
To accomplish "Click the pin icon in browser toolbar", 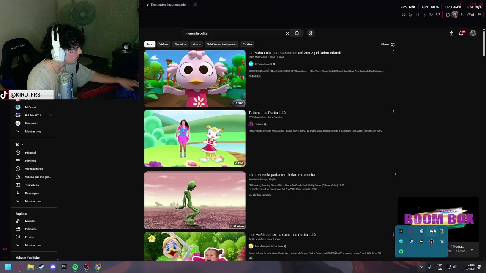I will pyautogui.click(x=410, y=15).
